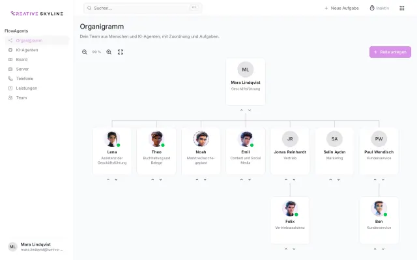Click the SA avatar of Selin Aydın
The width and height of the screenshot is (417, 260).
point(334,139)
